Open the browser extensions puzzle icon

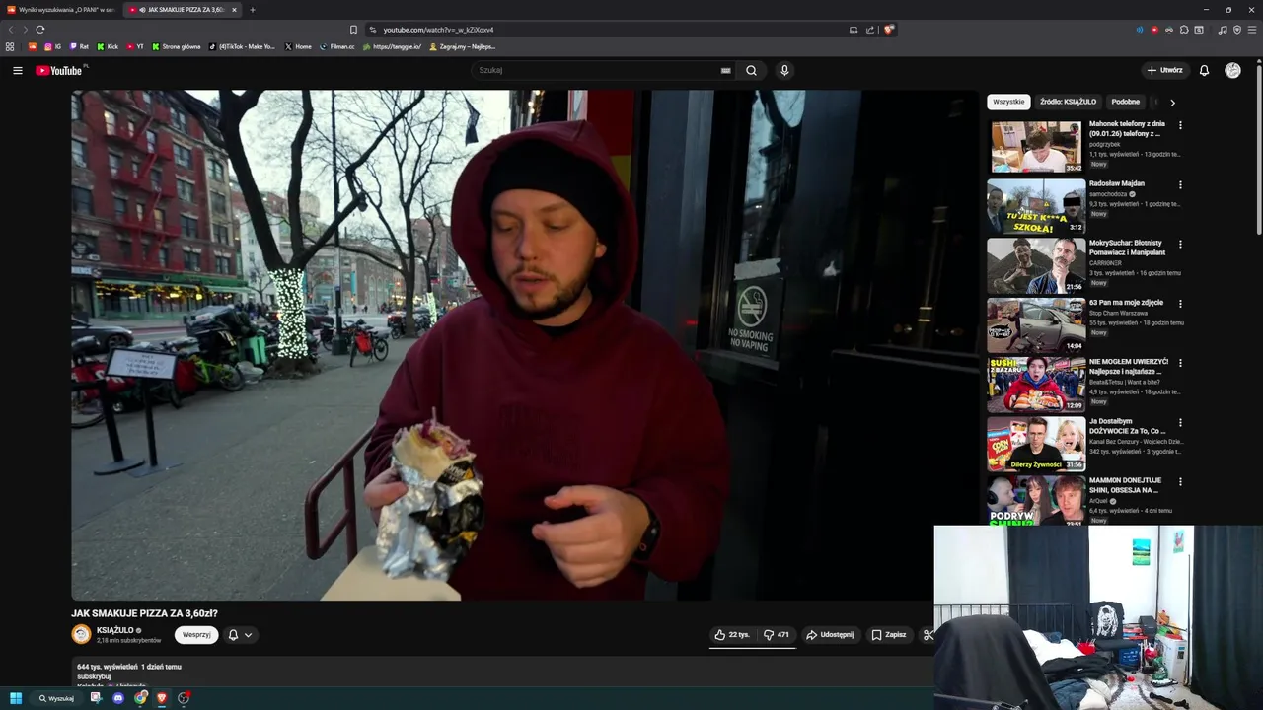click(x=1184, y=30)
